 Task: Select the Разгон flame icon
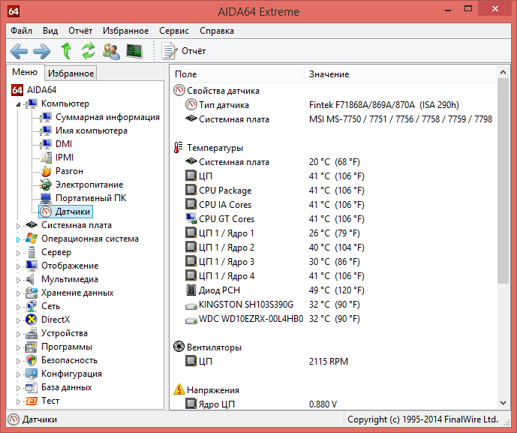47,171
